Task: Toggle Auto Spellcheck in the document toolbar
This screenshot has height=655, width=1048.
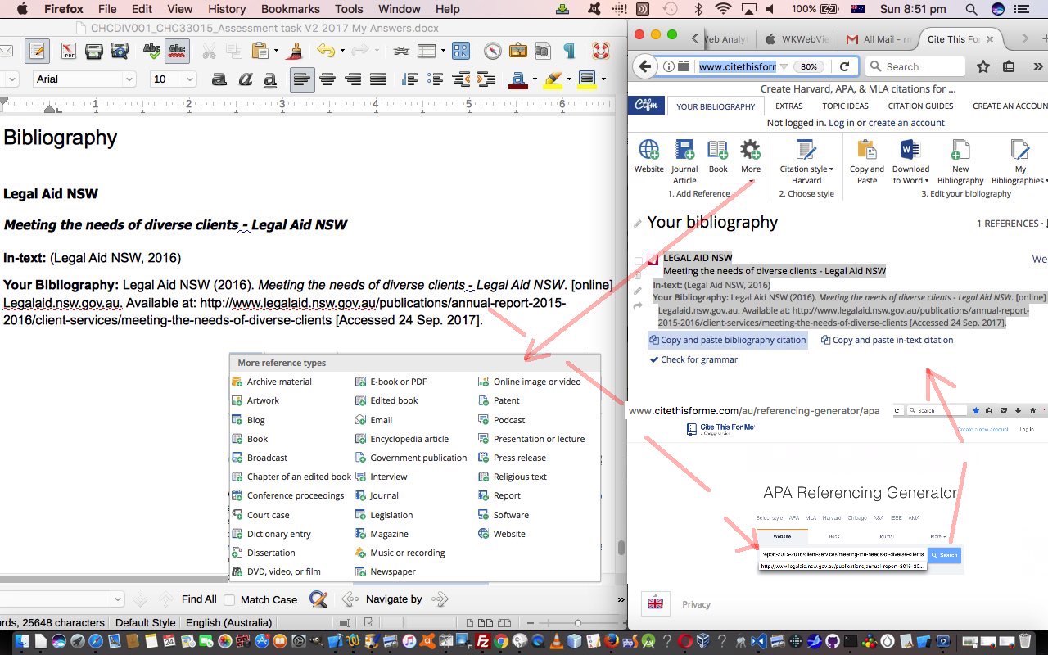Action: click(178, 51)
